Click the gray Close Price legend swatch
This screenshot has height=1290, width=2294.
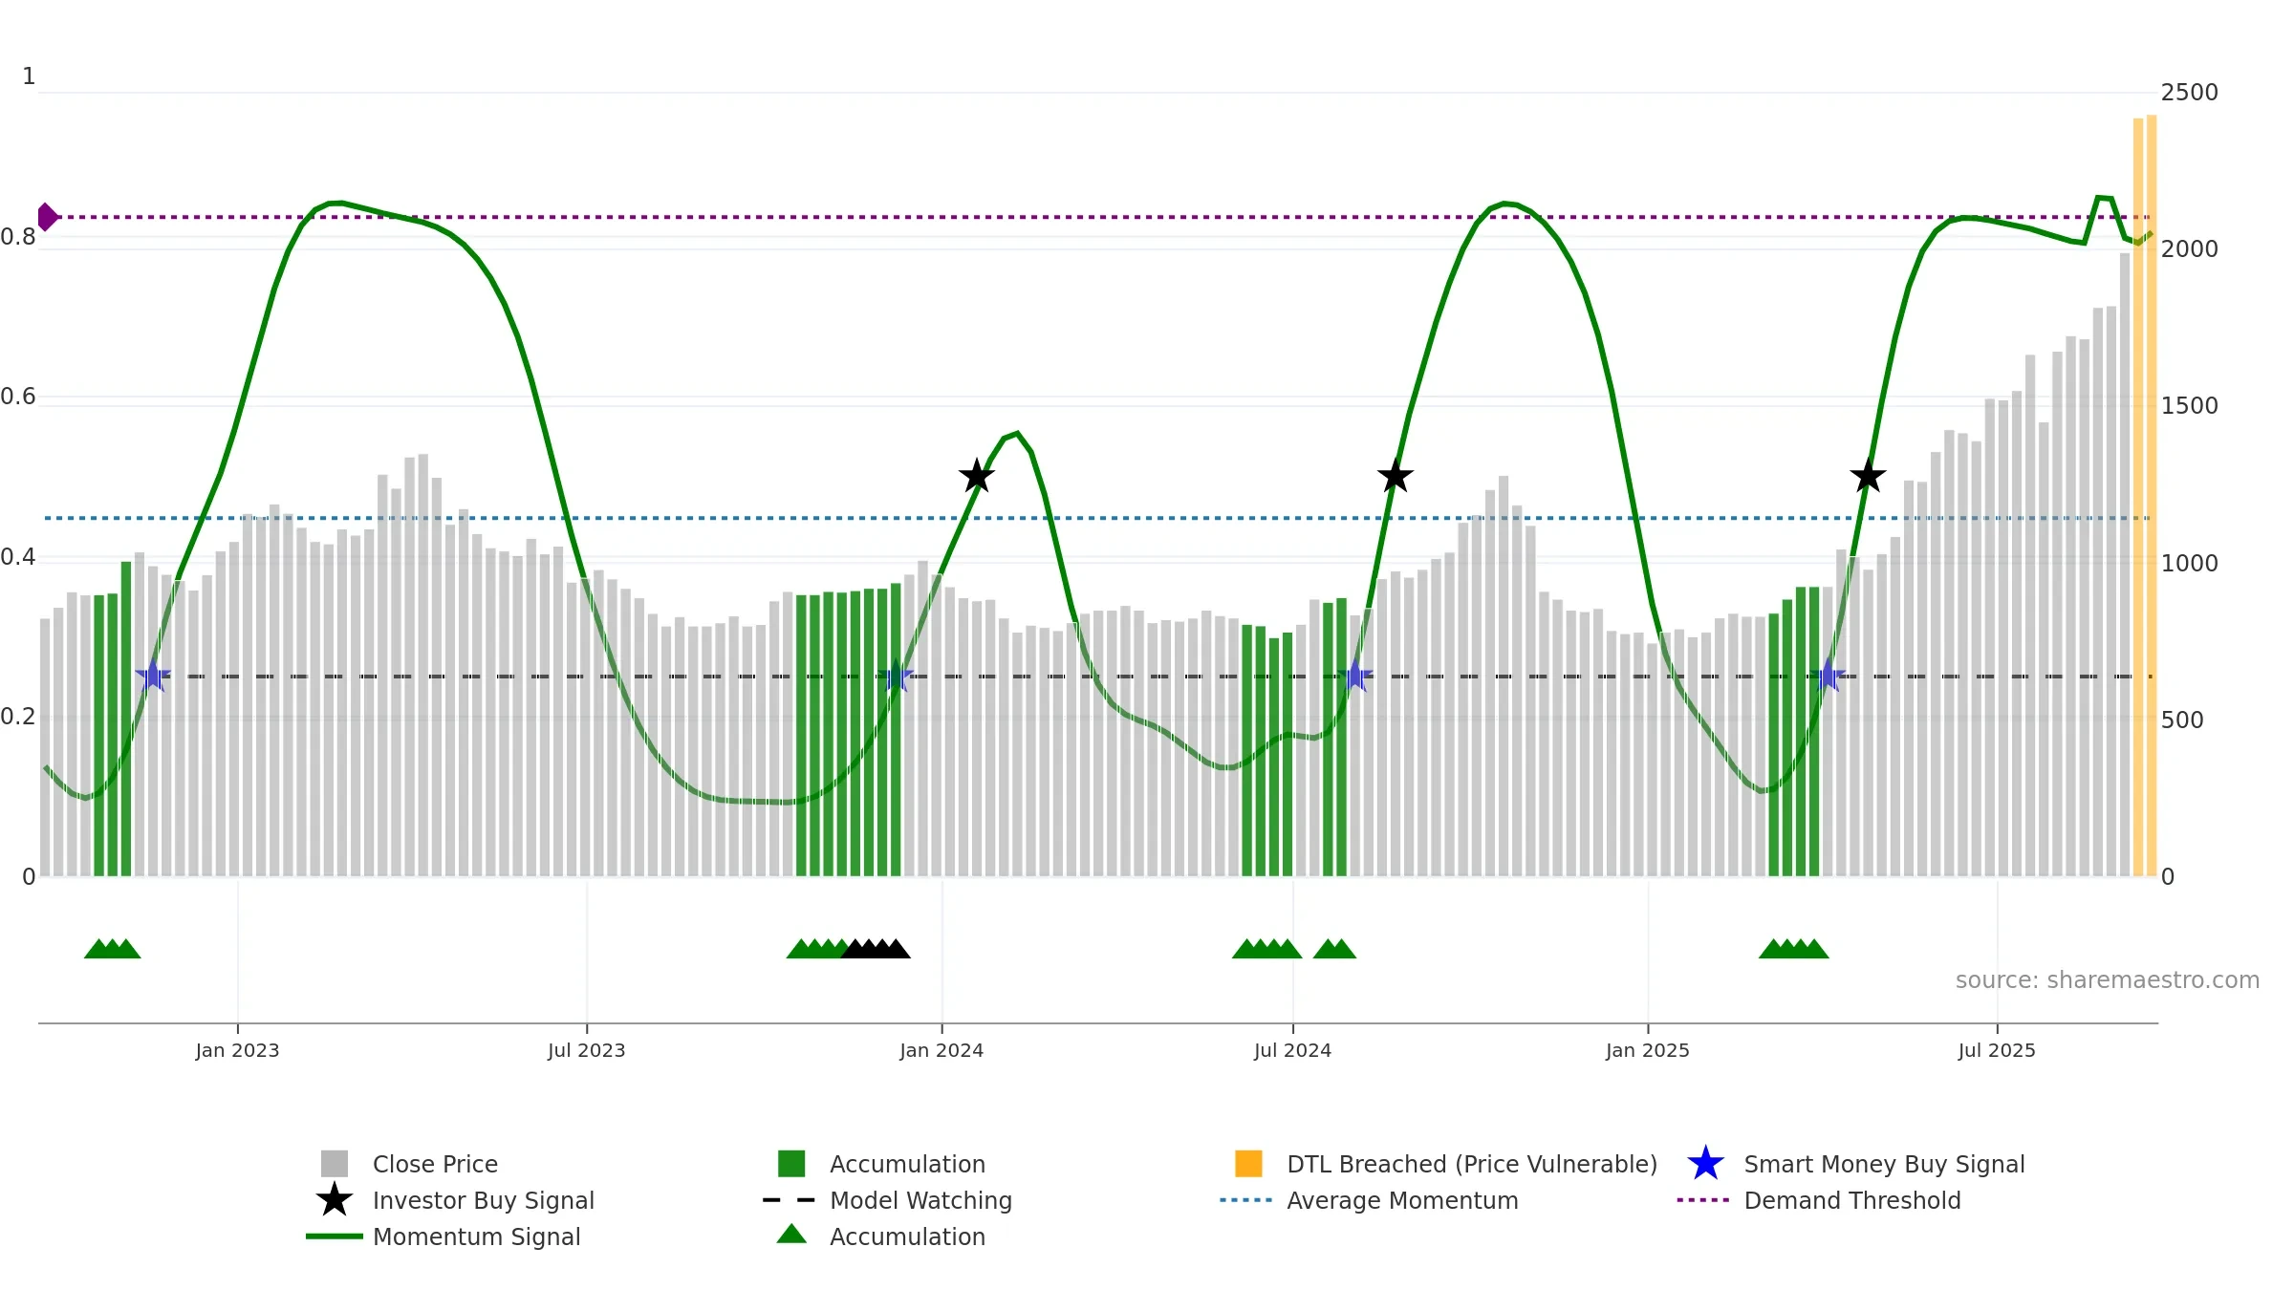pos(335,1164)
